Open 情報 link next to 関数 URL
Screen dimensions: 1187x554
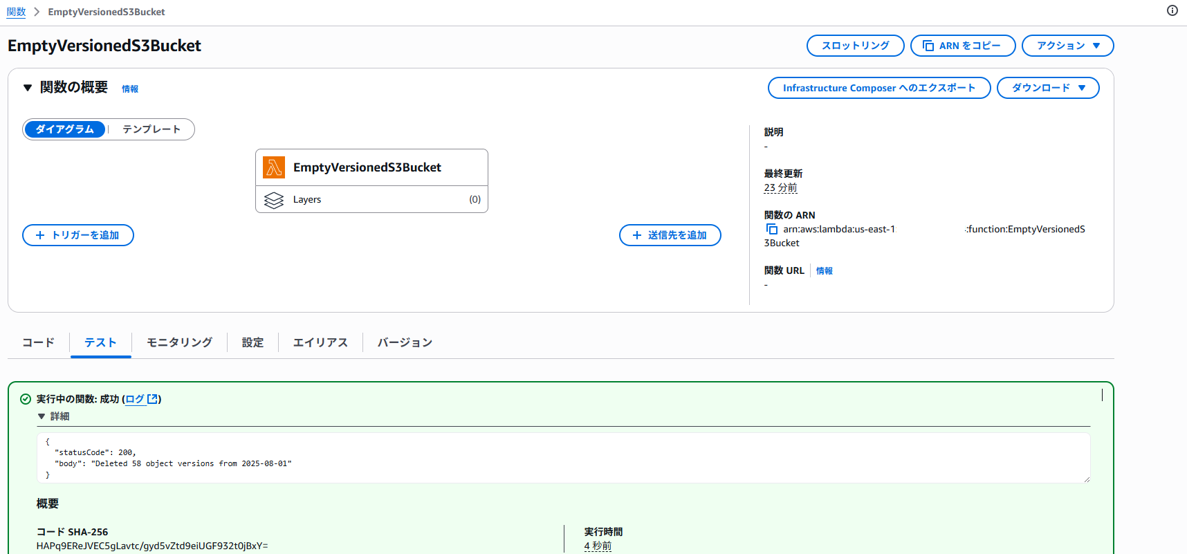(x=825, y=271)
